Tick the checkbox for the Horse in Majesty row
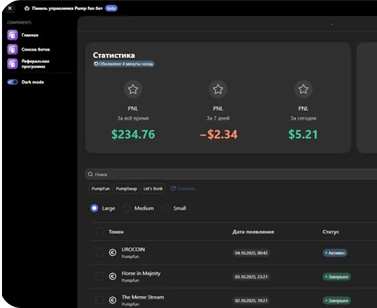This screenshot has width=377, height=308. click(100, 277)
